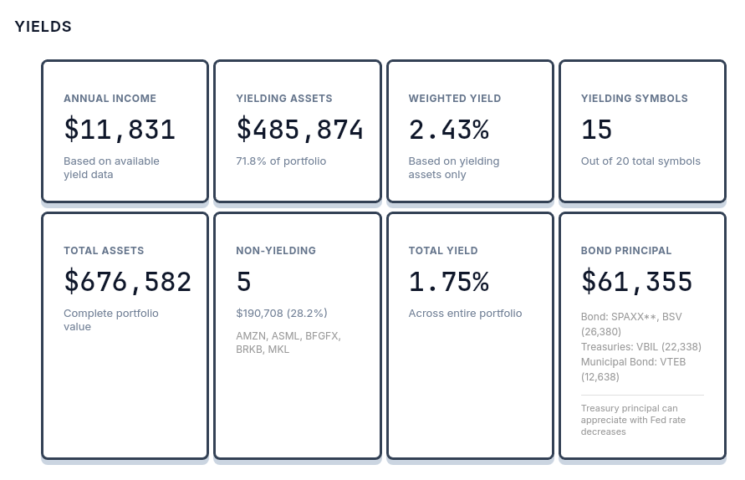
Task: Click the non-yielding count 5
Action: 243,282
